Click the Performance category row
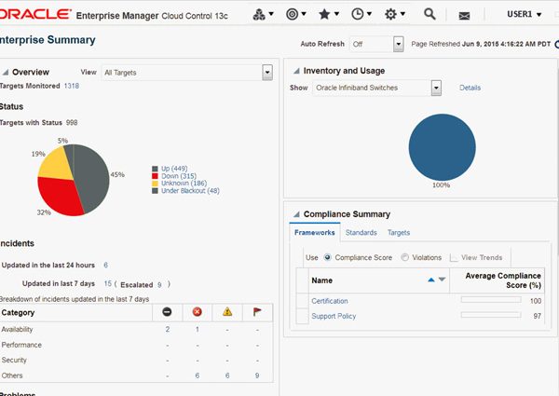 (137, 345)
